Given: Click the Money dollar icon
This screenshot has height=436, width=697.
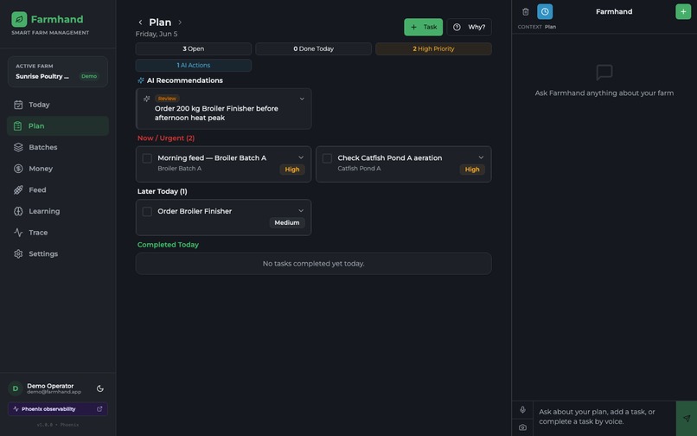Looking at the screenshot, I should pyautogui.click(x=18, y=169).
